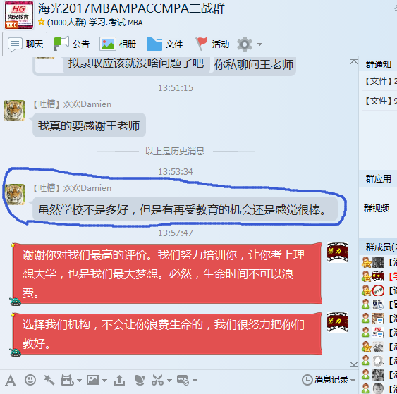Expand the screenshot scissors dropdown arrow
This screenshot has width=397, height=394.
coord(169,381)
